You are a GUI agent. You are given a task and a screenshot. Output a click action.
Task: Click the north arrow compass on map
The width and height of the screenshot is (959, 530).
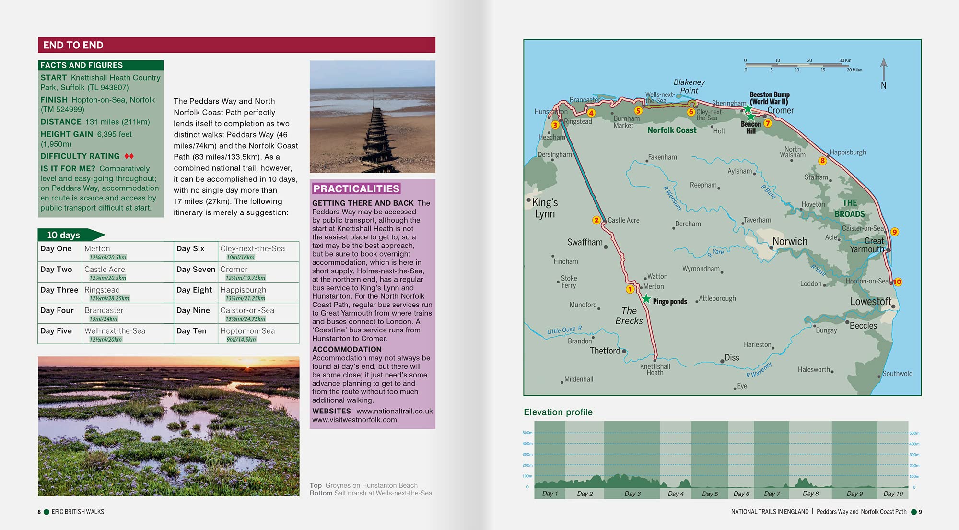[884, 73]
